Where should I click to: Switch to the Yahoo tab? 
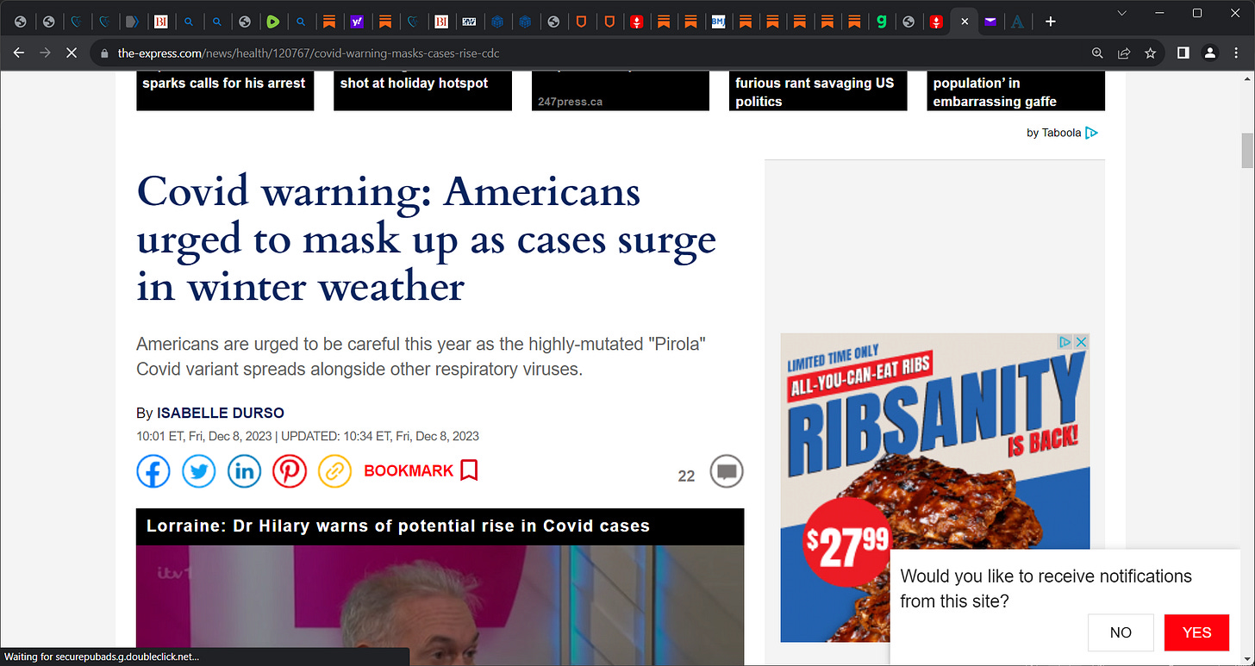[356, 22]
